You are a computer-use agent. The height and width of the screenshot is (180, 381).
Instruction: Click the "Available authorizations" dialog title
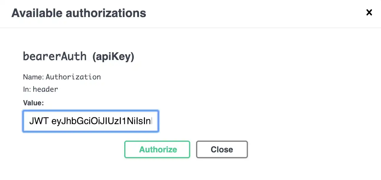click(79, 13)
